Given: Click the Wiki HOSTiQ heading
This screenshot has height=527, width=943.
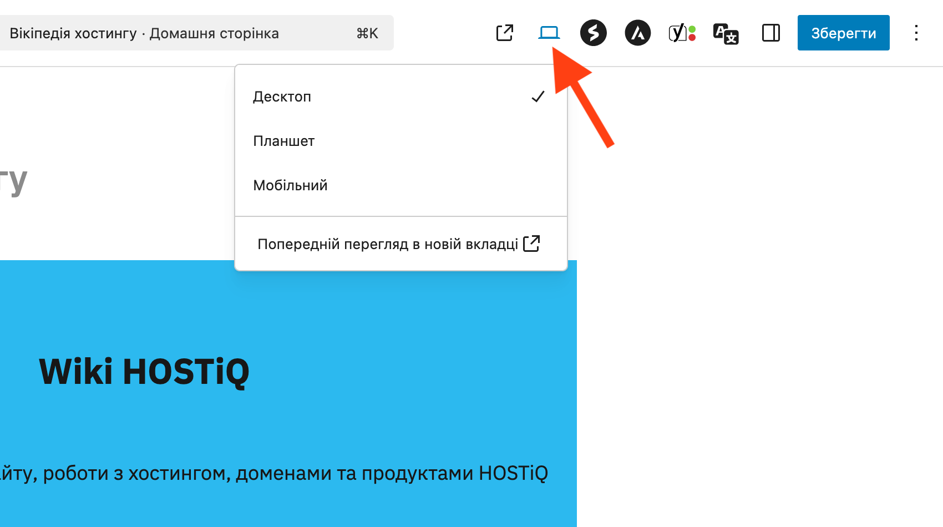Looking at the screenshot, I should (144, 371).
